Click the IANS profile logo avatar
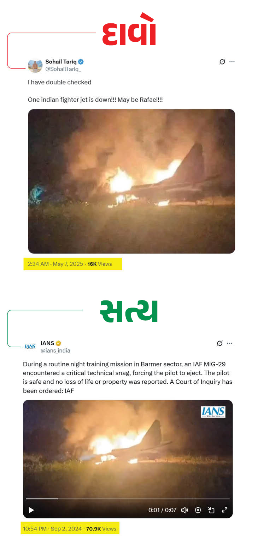 [x=30, y=347]
